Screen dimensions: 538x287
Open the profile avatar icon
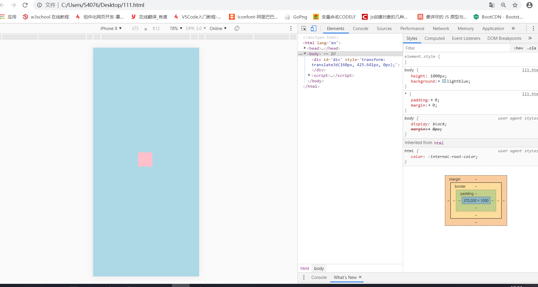coord(529,5)
